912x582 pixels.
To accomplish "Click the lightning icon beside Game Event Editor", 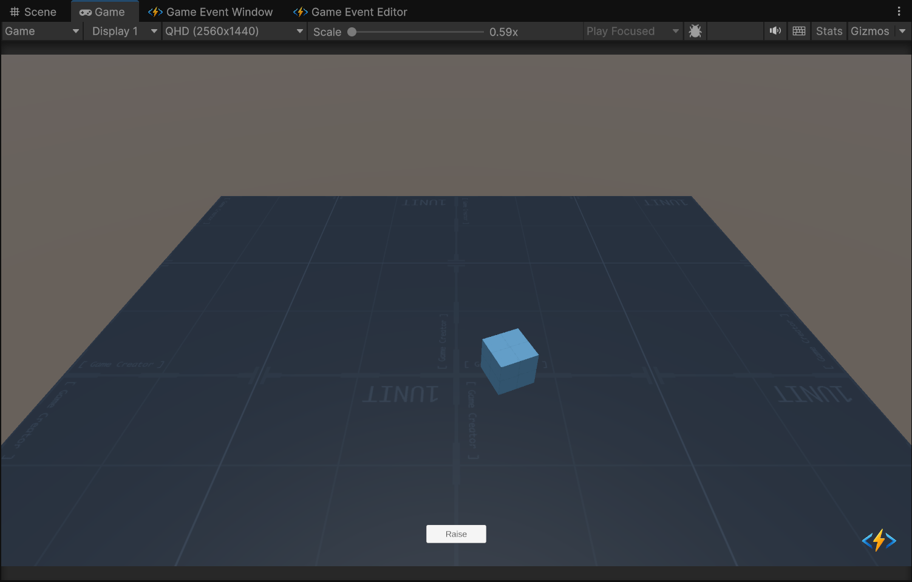I will pyautogui.click(x=300, y=12).
